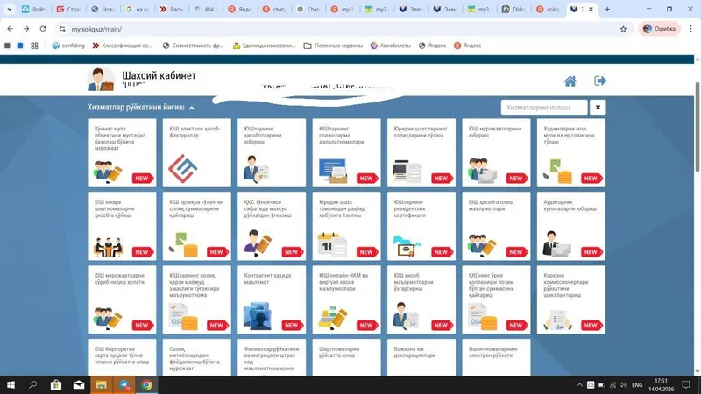Open Контрагент ҳақида маълумот icon
701x394 pixels.
[257, 316]
